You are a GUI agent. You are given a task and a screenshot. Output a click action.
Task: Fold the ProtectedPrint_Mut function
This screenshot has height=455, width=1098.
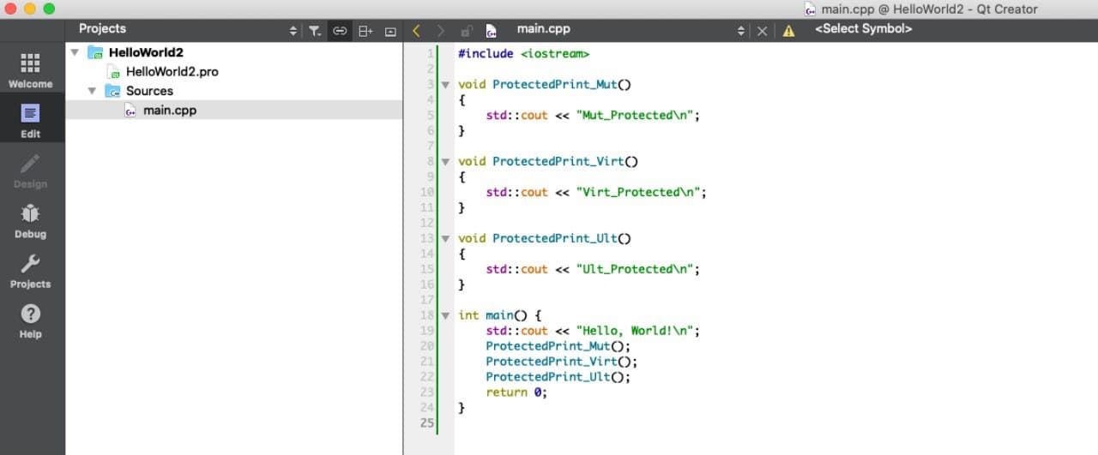click(445, 85)
